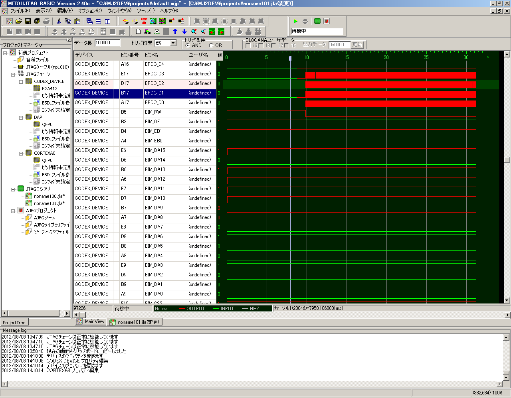Select the AND trigger condition
The width and height of the screenshot is (511, 398).
pyautogui.click(x=188, y=45)
